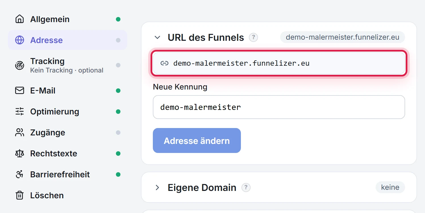The image size is (425, 213).
Task: Click the demo-malermeister.funnelizer.eu badge
Action: click(x=343, y=37)
